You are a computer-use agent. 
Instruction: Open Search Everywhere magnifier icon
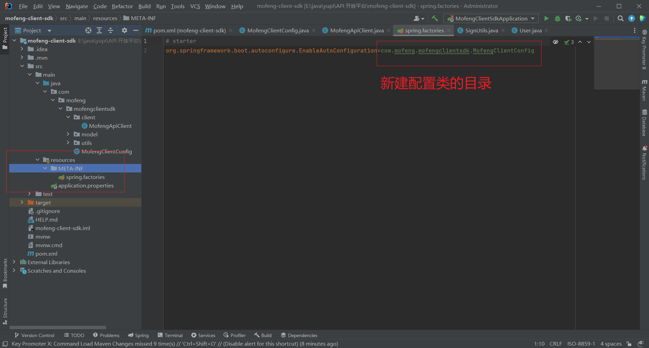(x=621, y=18)
